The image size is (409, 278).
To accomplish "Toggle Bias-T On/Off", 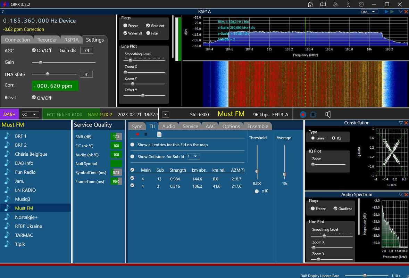I will (34, 97).
